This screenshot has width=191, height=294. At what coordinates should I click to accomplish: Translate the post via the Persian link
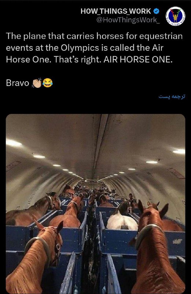172,97
